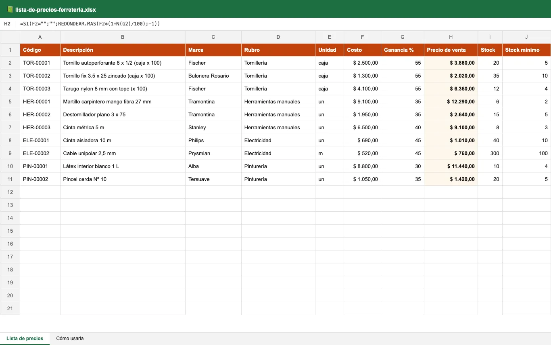Image resolution: width=551 pixels, height=345 pixels.
Task: Select Pinturería rubro for Pincel cerda
Action: [x=278, y=179]
